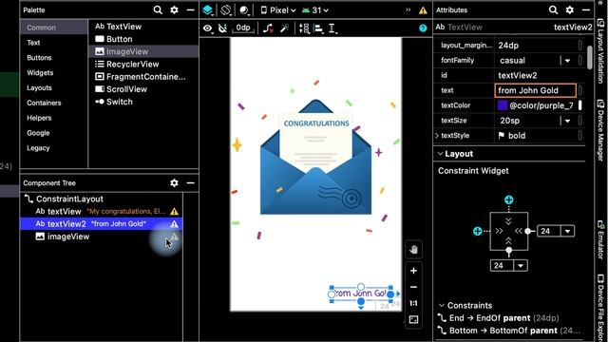The width and height of the screenshot is (608, 342).
Task: Open Attributes settings gear
Action: [569, 10]
